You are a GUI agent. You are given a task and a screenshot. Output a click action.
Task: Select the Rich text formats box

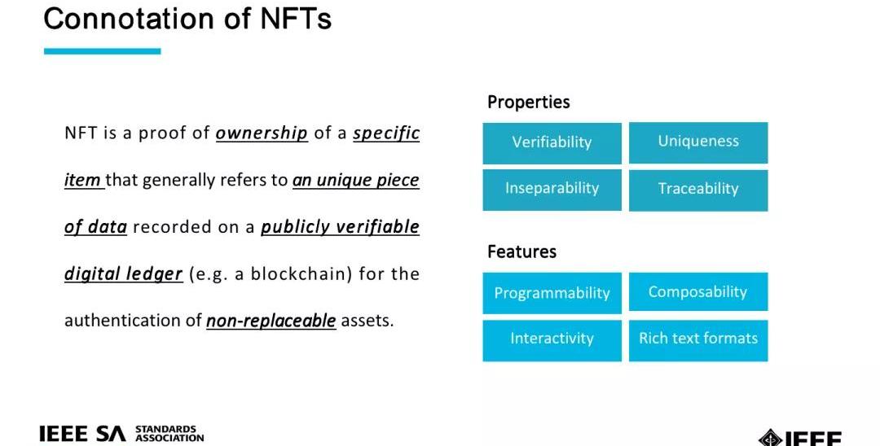698,341
